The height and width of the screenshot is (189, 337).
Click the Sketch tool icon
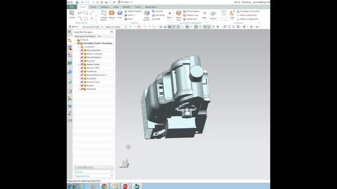tap(72, 13)
